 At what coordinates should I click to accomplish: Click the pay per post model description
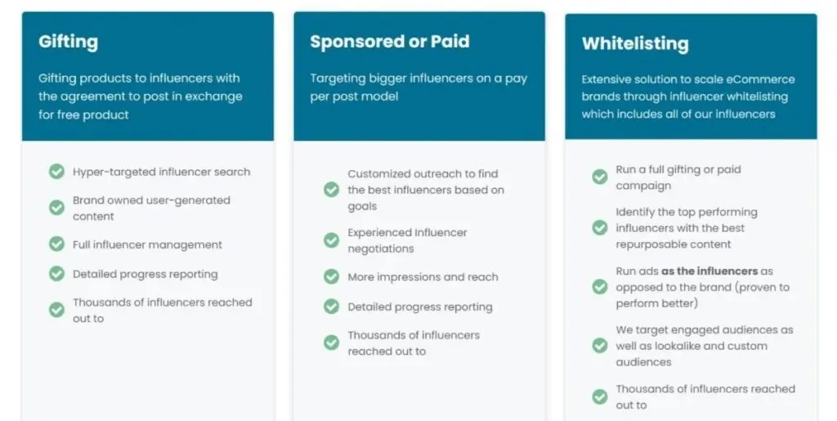point(418,87)
